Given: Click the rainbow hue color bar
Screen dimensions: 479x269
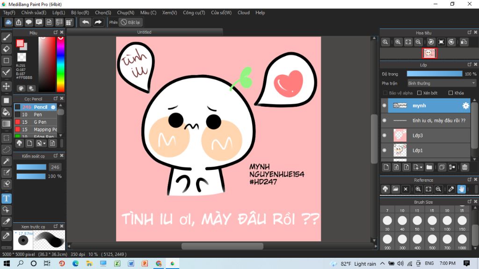Looking at the screenshot, I should [x=61, y=64].
